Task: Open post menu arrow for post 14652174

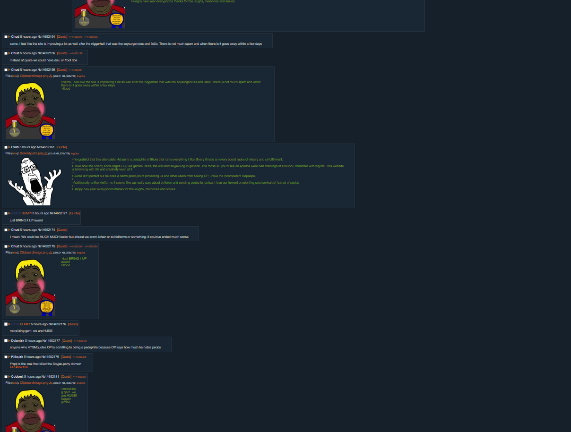Action: [9, 230]
